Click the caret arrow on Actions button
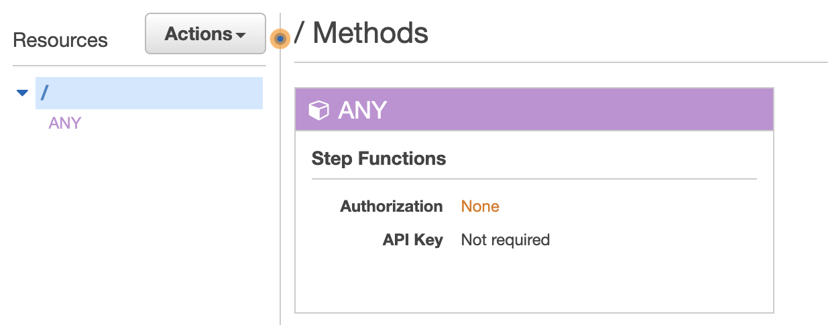 pos(241,36)
